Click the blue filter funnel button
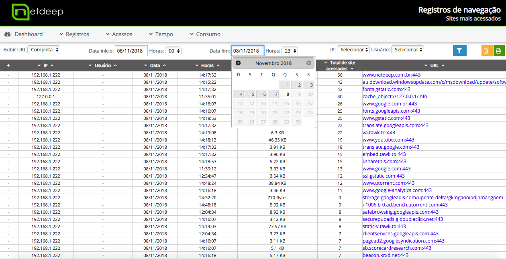Viewport: 506px width, 259px height. [459, 51]
